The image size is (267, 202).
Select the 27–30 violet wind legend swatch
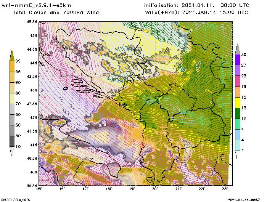coord(238,60)
